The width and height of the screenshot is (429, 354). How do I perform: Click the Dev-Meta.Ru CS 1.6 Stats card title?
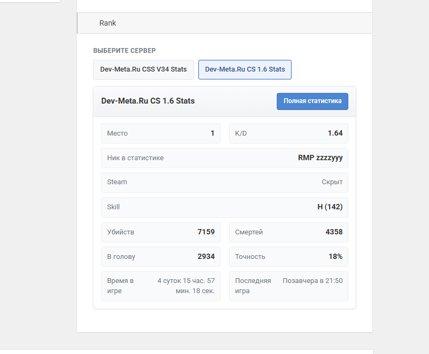click(148, 101)
